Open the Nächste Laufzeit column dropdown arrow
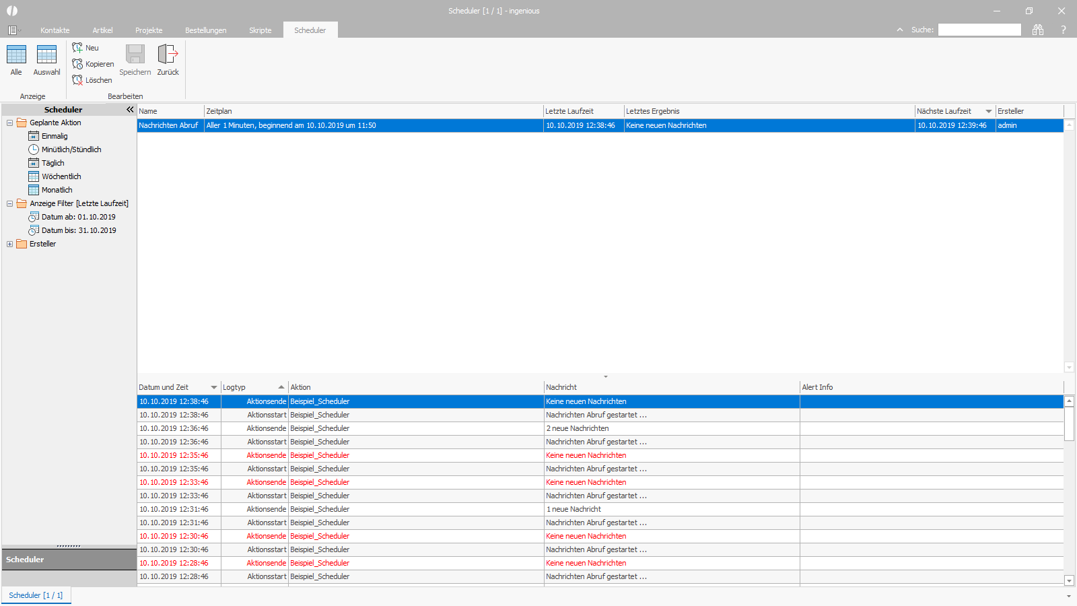1077x606 pixels. 989,111
